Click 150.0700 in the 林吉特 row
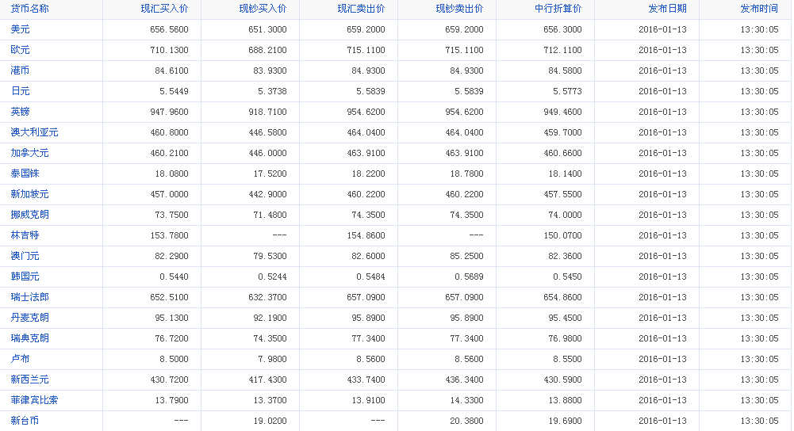 562,236
